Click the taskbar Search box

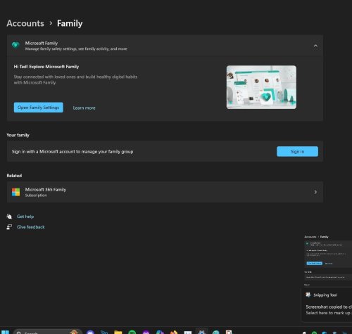point(48,332)
